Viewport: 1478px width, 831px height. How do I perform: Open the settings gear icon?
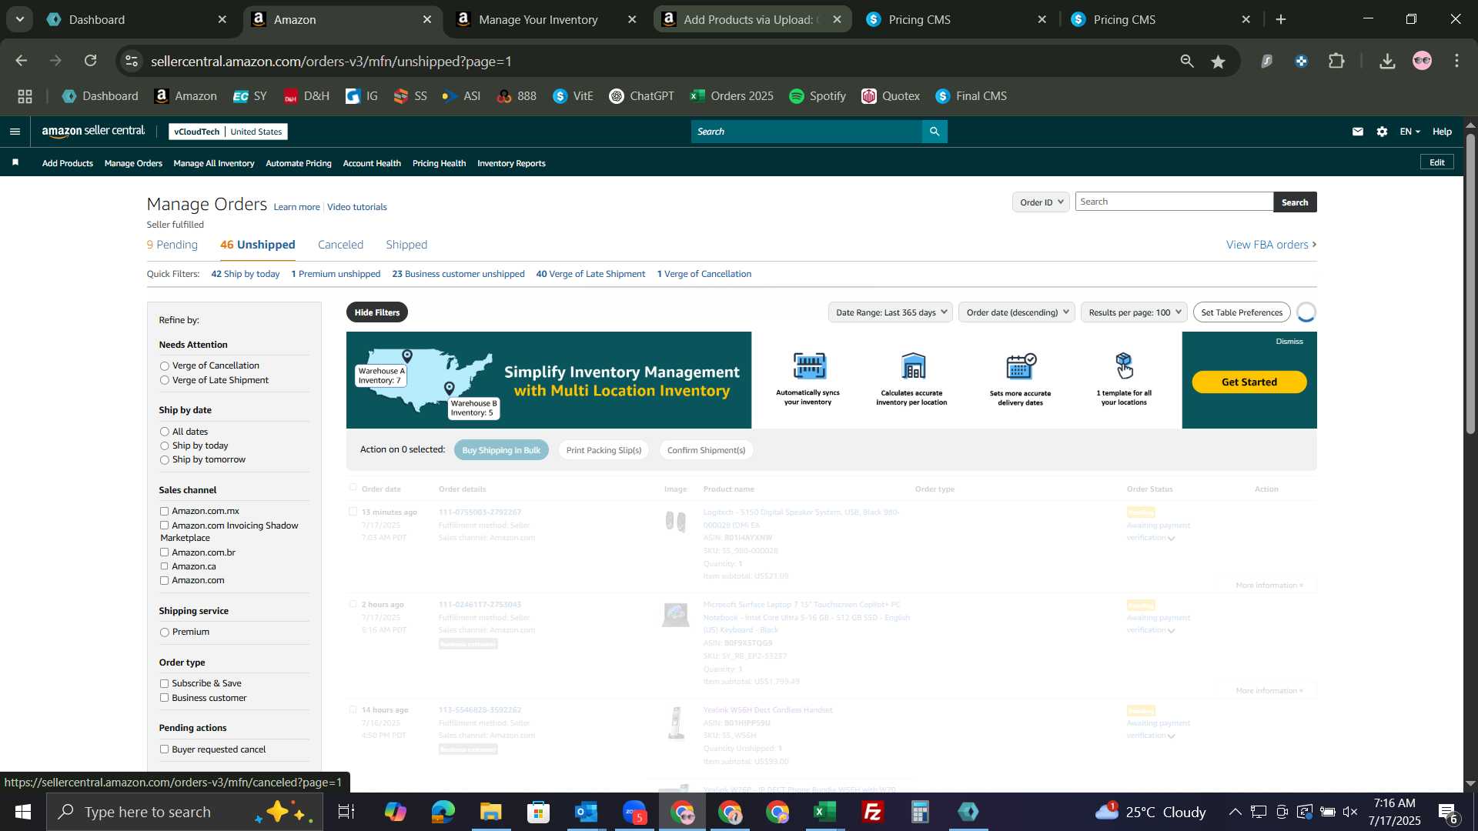coord(1383,132)
